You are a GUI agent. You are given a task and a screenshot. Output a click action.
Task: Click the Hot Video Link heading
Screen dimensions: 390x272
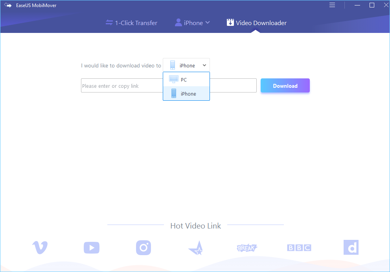pyautogui.click(x=195, y=226)
